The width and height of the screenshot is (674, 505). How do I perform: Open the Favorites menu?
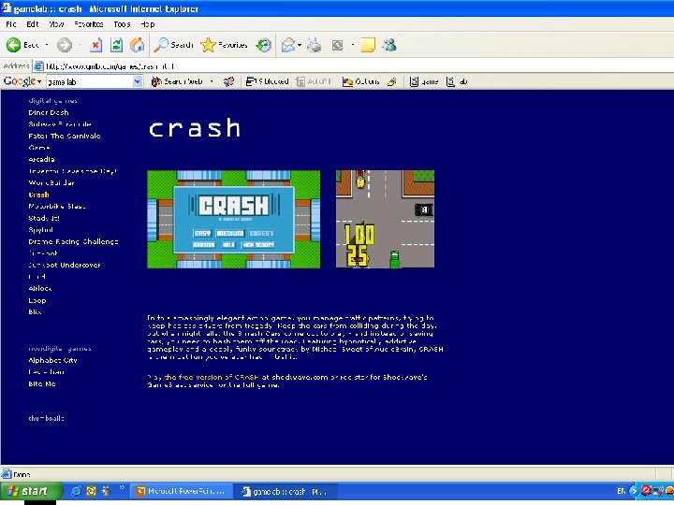click(x=88, y=24)
